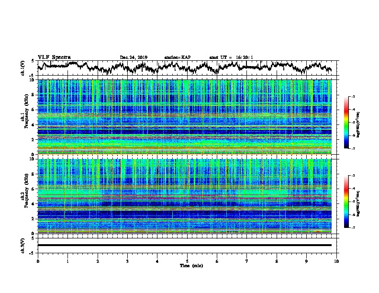The width and height of the screenshot is (379, 293).
Task: Click the "-5" label on ch.1 colorbar
Action: [x=353, y=123]
